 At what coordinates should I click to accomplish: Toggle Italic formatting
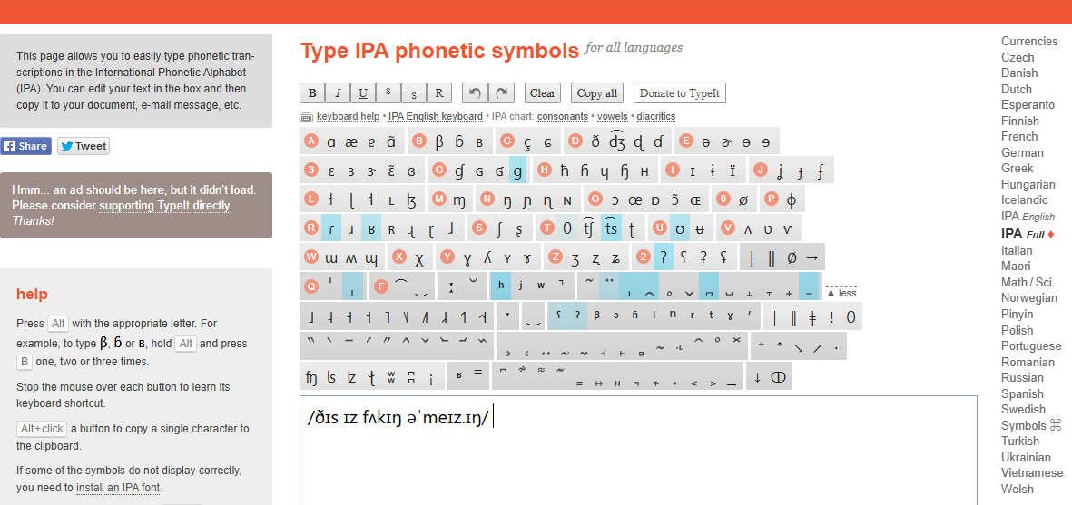pyautogui.click(x=338, y=92)
